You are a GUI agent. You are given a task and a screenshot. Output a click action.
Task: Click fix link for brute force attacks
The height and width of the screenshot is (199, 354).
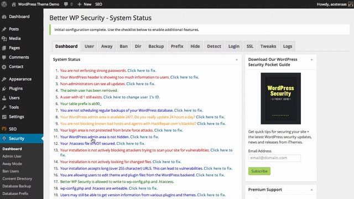(168, 130)
